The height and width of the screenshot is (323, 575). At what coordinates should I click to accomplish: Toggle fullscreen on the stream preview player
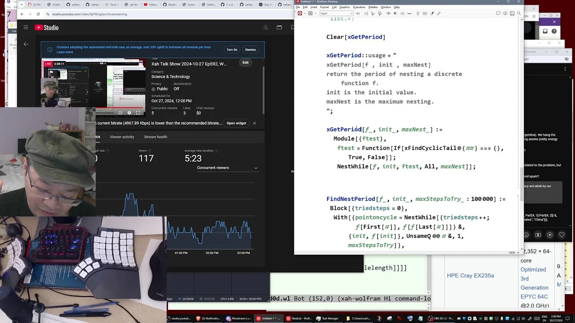point(138,113)
